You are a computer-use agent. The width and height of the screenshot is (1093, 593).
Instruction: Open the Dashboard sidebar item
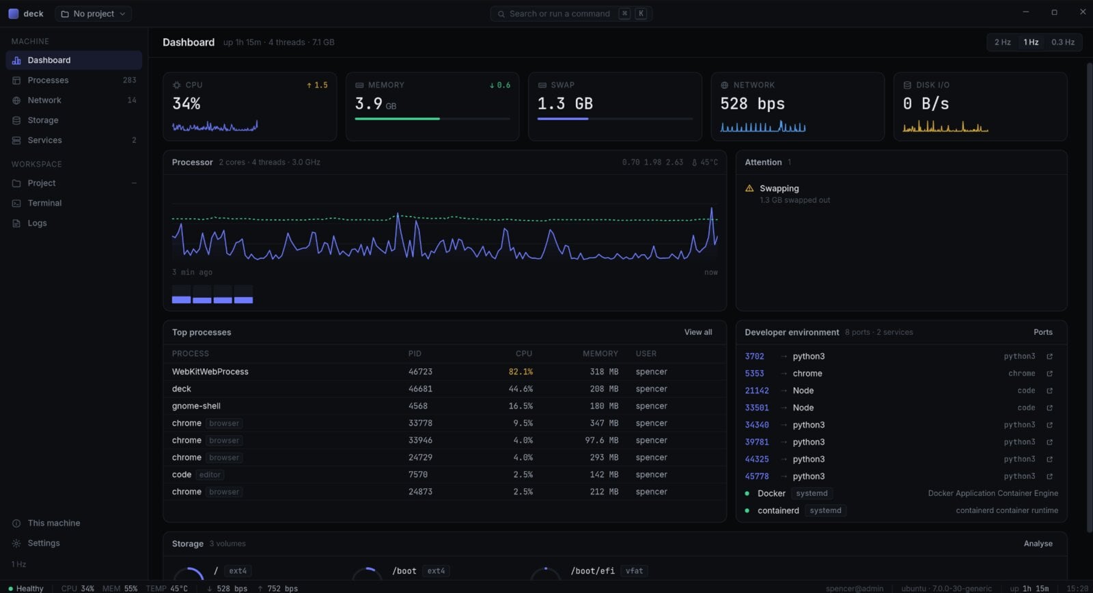(x=74, y=60)
